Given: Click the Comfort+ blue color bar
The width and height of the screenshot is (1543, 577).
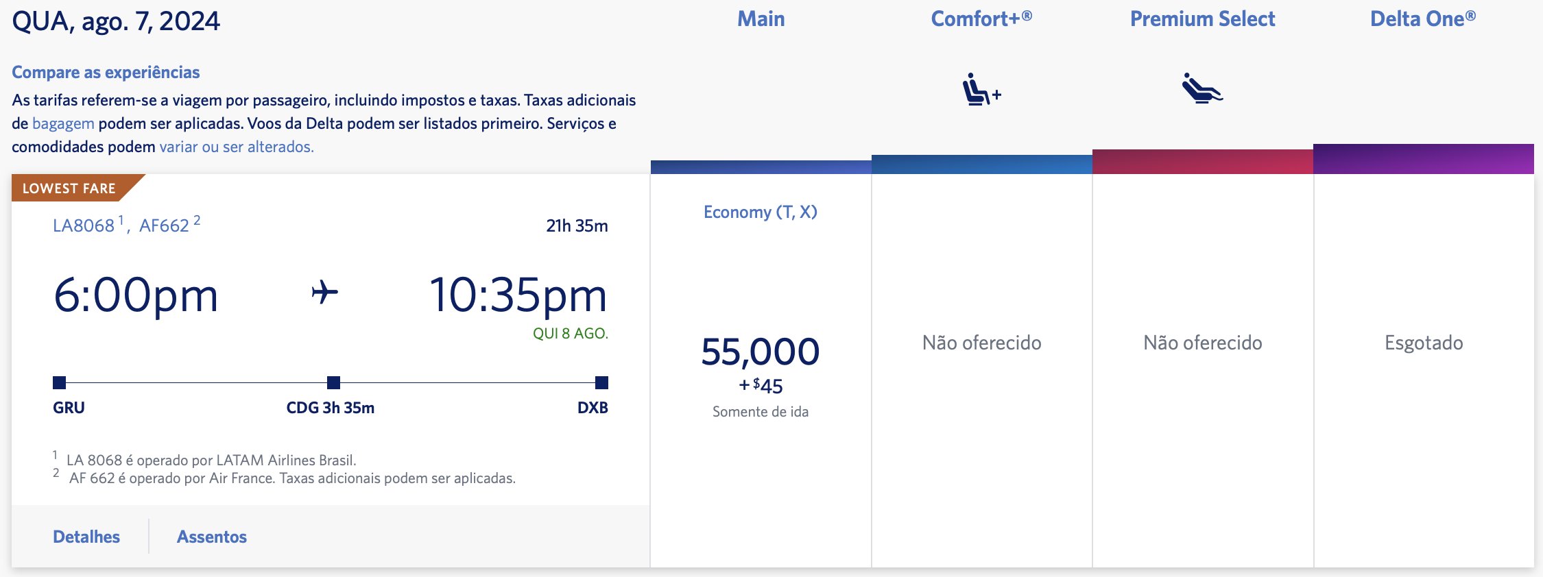Looking at the screenshot, I should [x=981, y=164].
